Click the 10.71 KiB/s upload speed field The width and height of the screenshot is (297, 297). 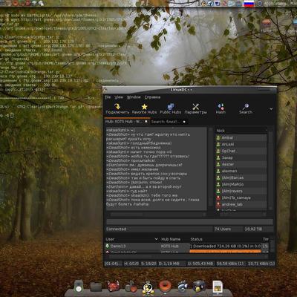(261, 264)
